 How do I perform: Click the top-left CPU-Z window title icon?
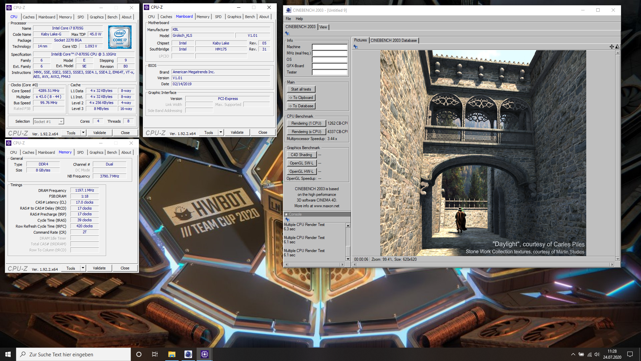(x=9, y=7)
